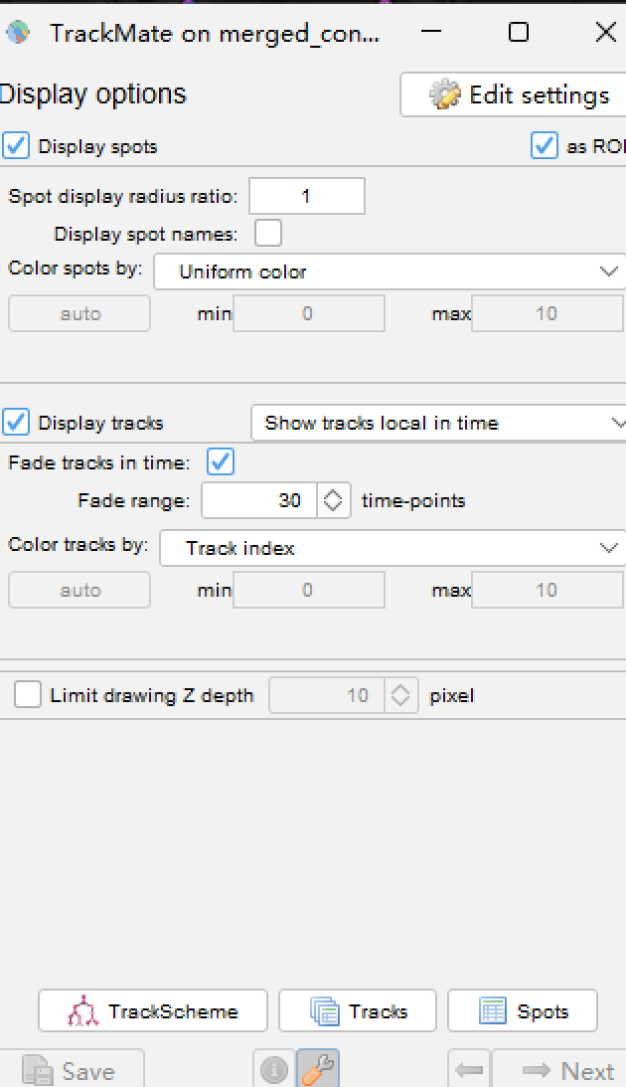Open the Show tracks local in time dropdown
Screen dimensions: 626x1087
(x=439, y=423)
